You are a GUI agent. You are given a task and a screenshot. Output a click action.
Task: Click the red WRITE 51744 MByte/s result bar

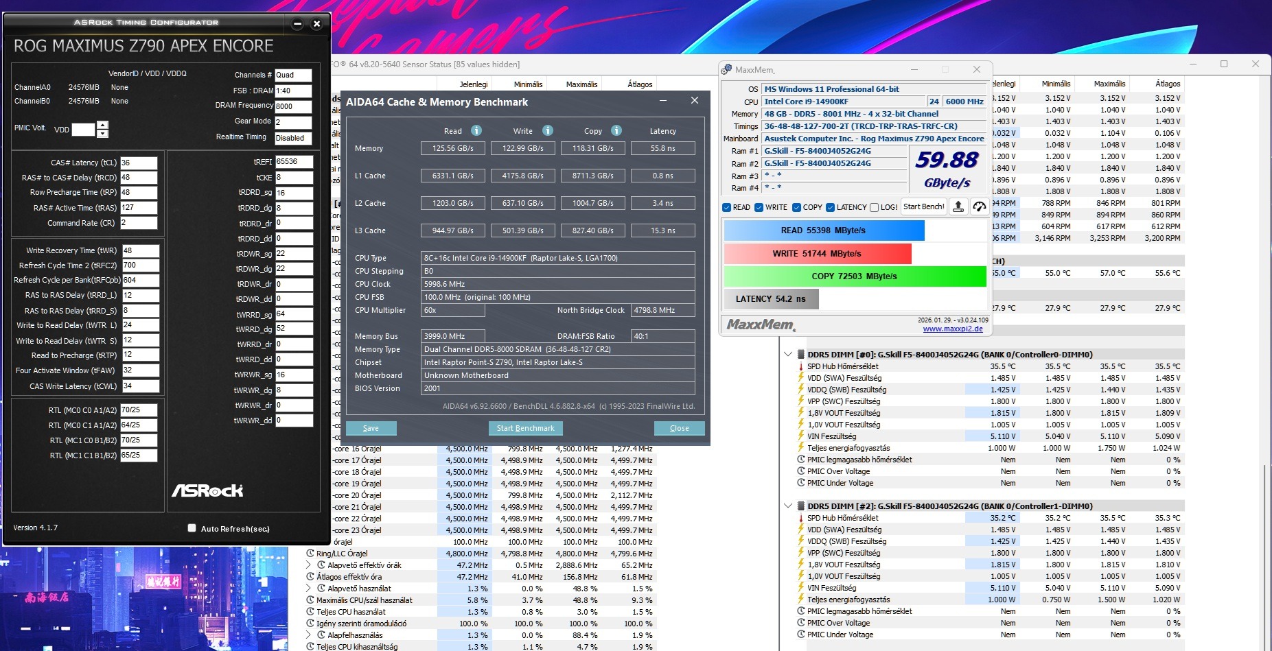coord(818,254)
